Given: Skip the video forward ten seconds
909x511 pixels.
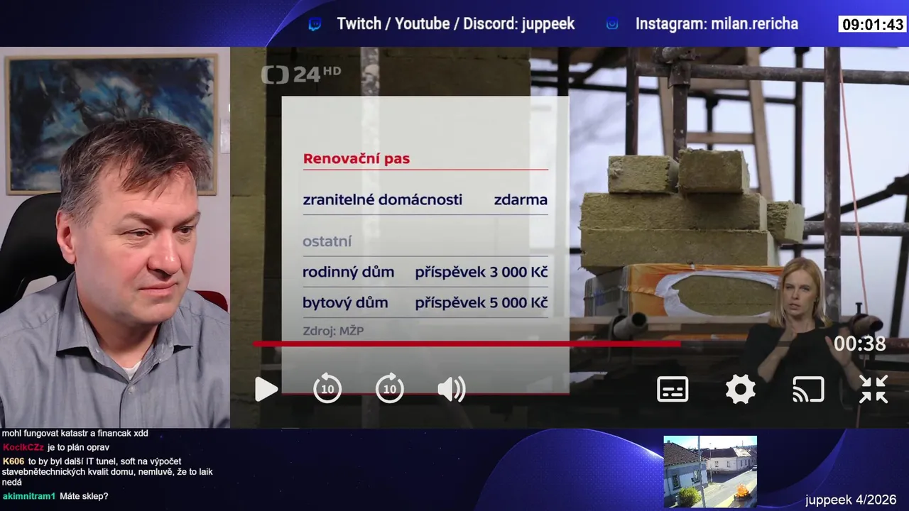Looking at the screenshot, I should (390, 389).
